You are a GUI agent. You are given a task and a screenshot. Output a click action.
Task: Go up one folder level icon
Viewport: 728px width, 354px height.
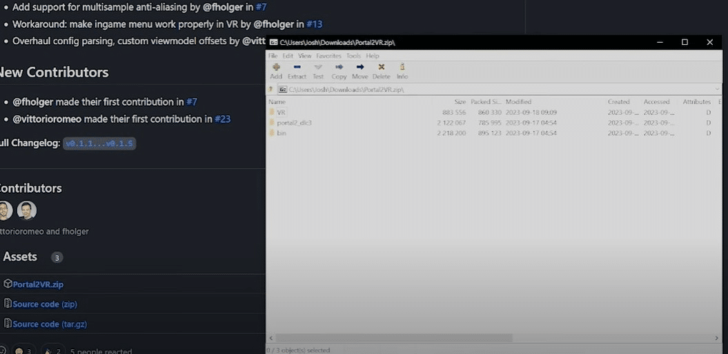[x=270, y=90]
